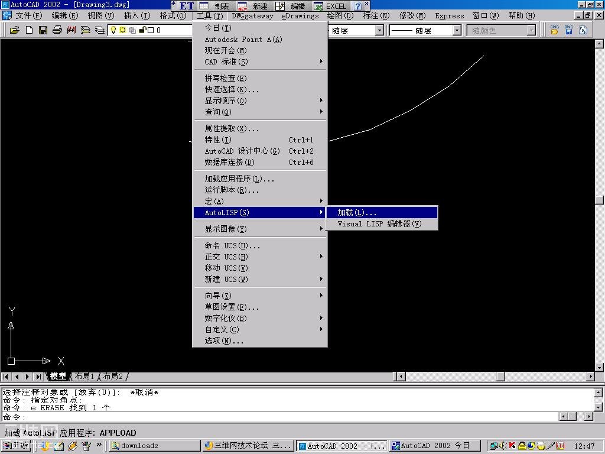The image size is (605, 454).
Task: Choose 特性(I) Ctrl+1 menu item
Action: (260, 140)
